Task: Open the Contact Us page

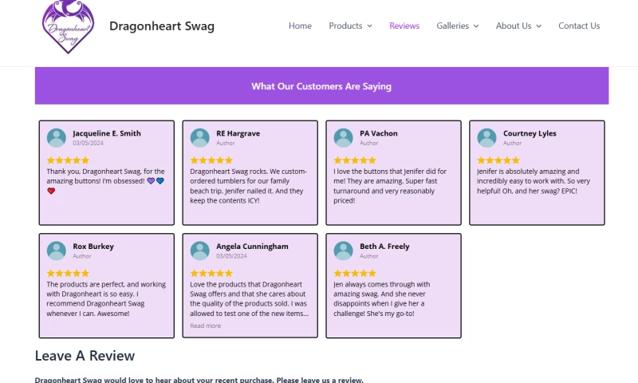Action: 579,26
